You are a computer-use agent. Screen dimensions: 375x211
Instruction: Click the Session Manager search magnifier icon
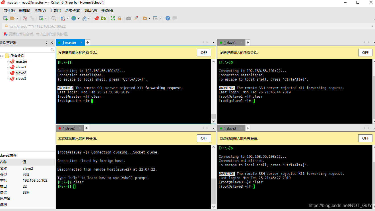pyautogui.click(x=52, y=50)
